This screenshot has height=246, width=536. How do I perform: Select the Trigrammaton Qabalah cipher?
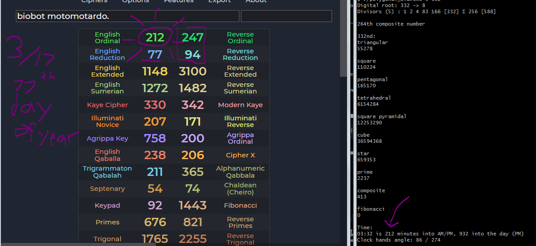(x=107, y=171)
